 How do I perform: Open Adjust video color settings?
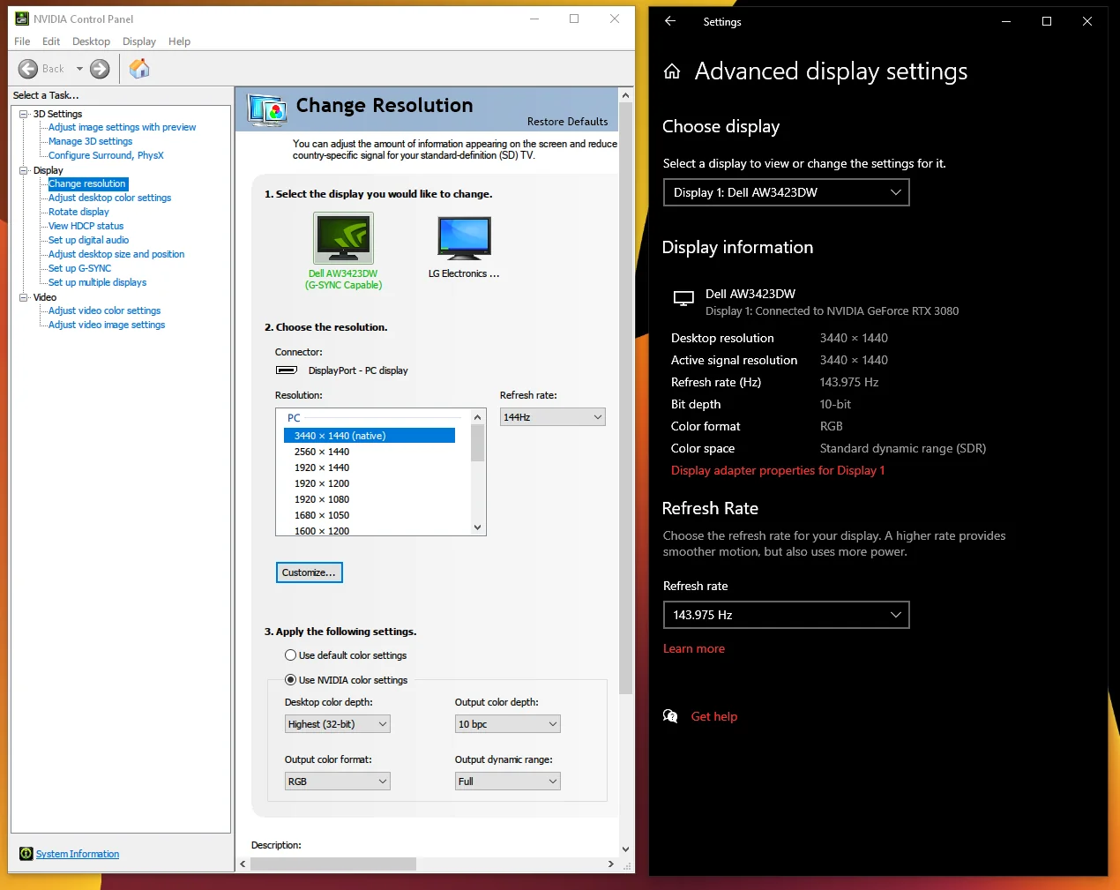[104, 310]
